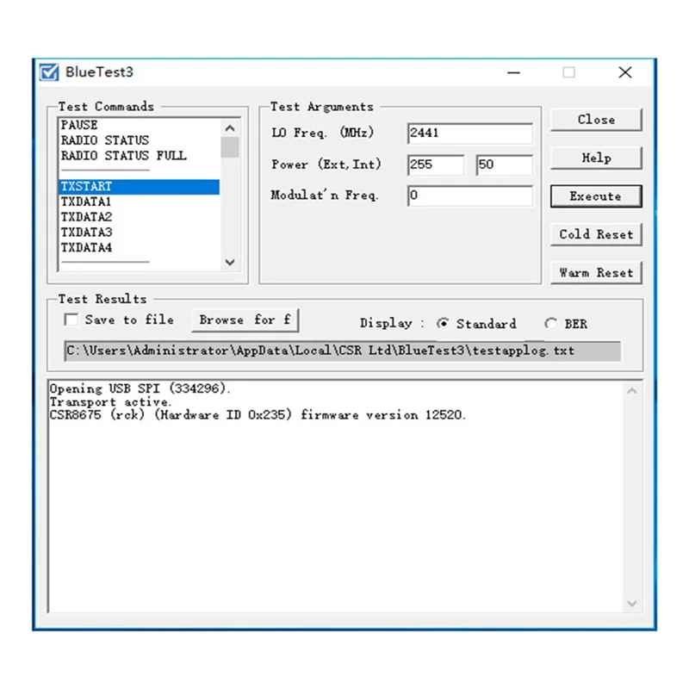Image resolution: width=689 pixels, height=689 pixels.
Task: Switch display mode to BER
Action: pyautogui.click(x=551, y=324)
